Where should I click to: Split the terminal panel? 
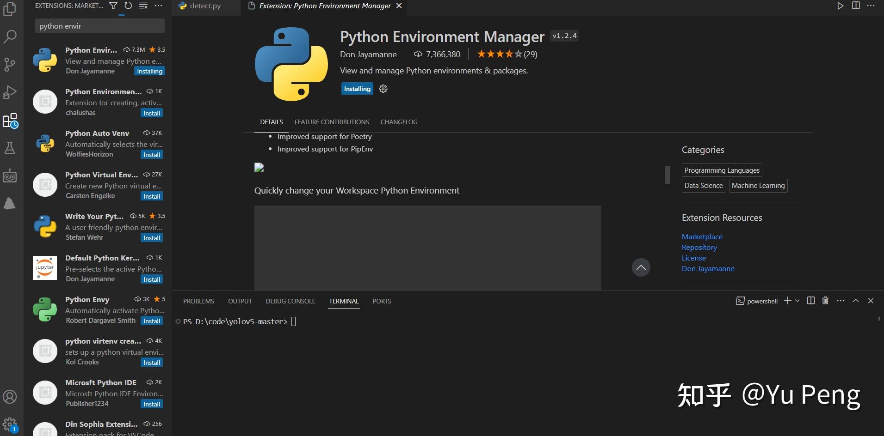(x=810, y=301)
